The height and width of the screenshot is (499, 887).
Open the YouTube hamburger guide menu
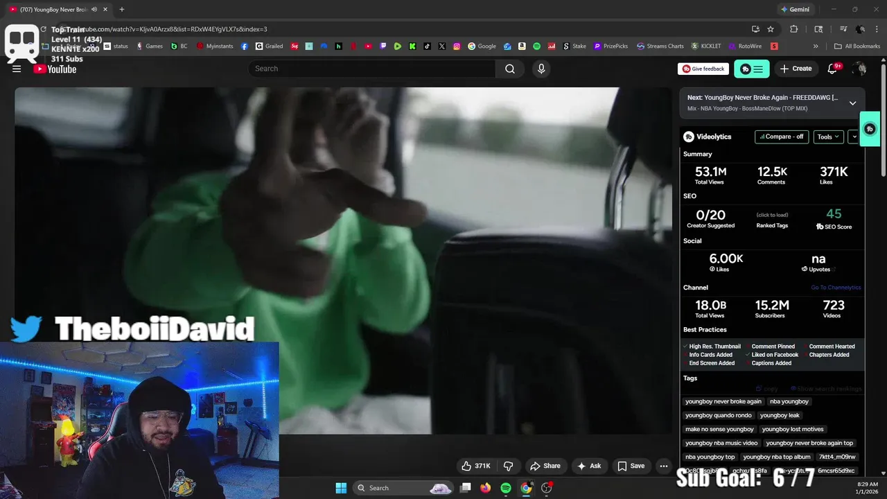17,69
